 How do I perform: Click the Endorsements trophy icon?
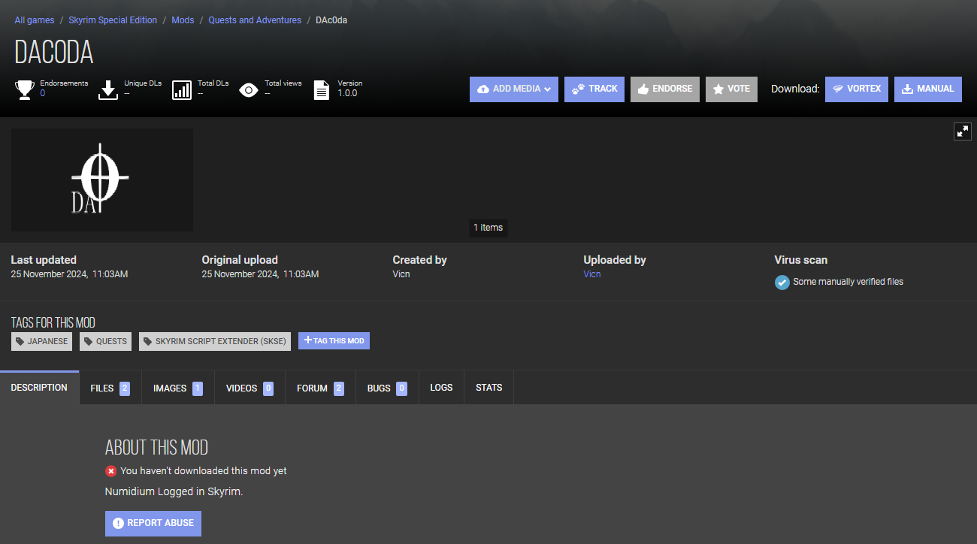click(x=25, y=90)
